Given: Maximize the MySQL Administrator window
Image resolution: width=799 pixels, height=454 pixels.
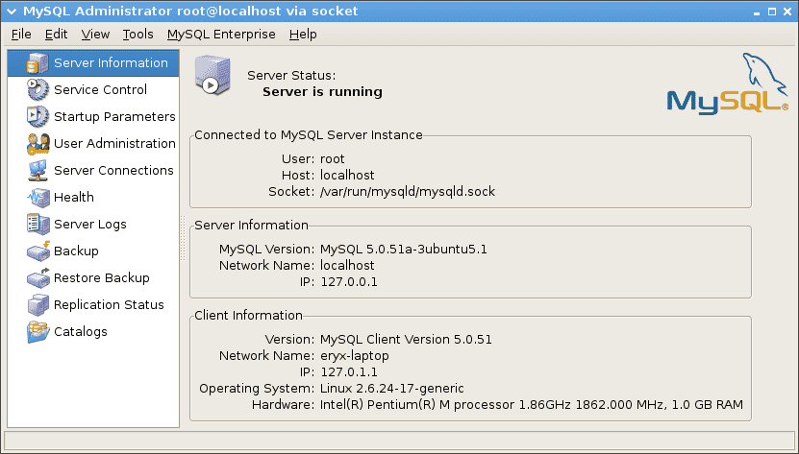Looking at the screenshot, I should point(772,12).
